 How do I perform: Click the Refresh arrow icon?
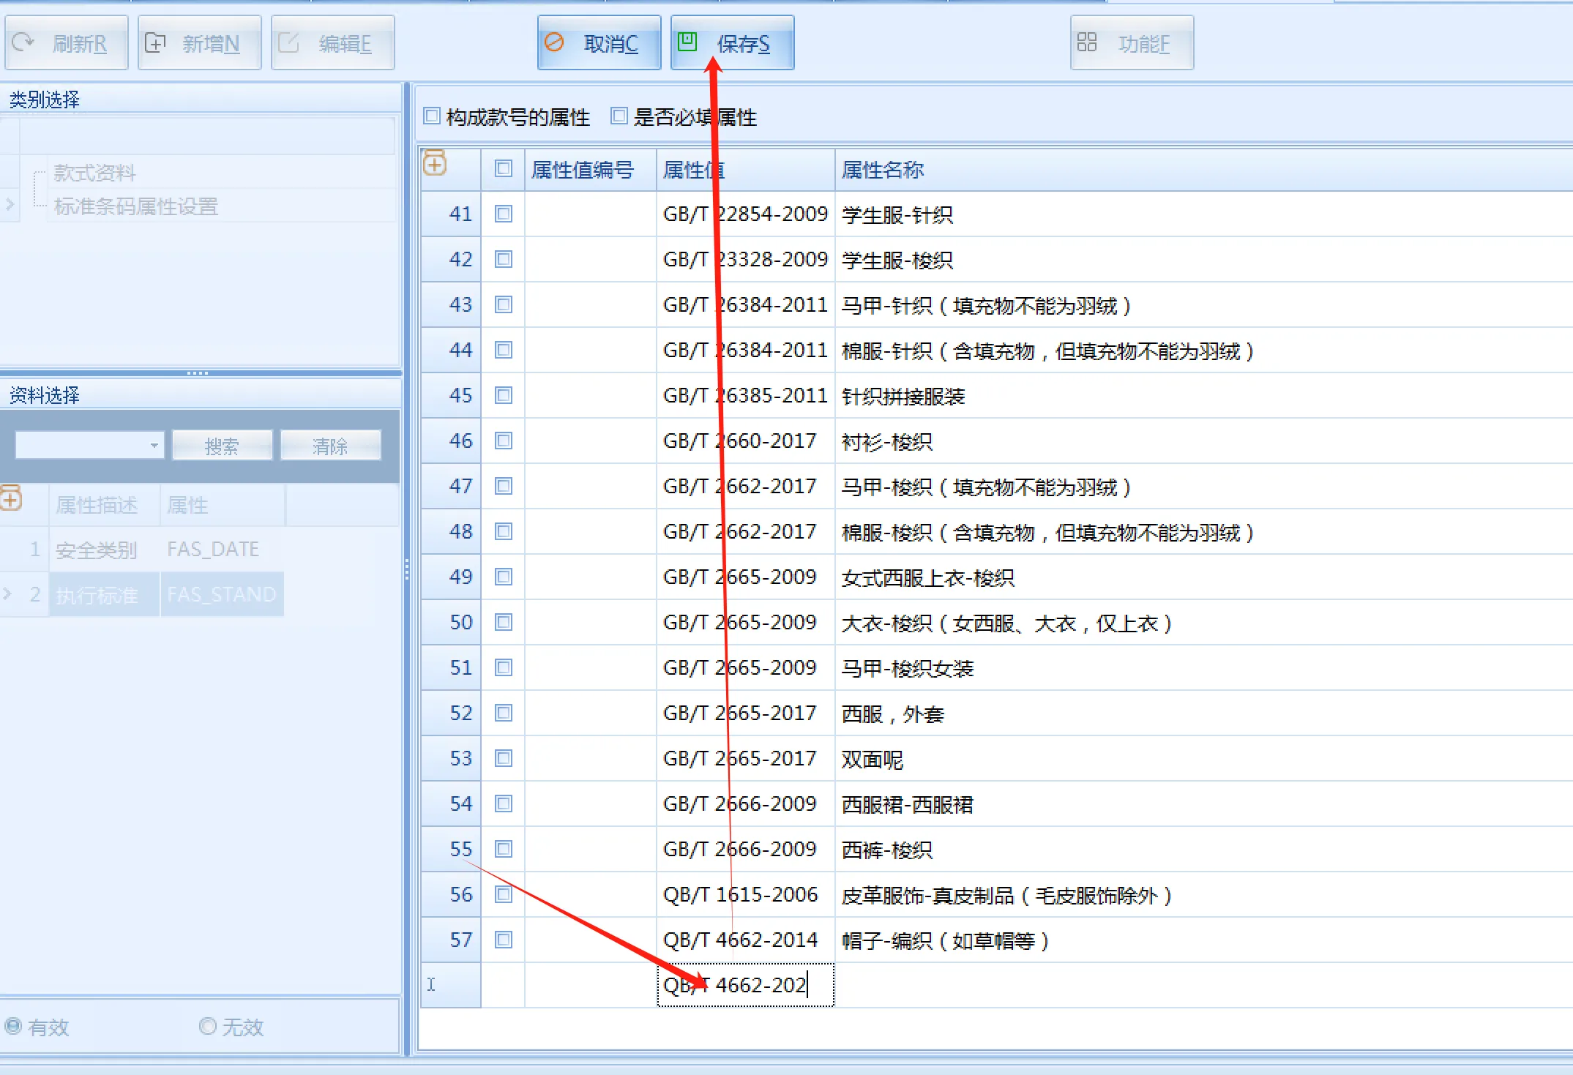[x=23, y=42]
